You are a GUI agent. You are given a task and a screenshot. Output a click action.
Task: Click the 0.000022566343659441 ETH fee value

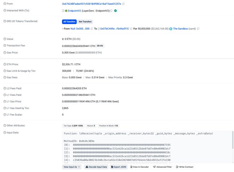click(79, 46)
